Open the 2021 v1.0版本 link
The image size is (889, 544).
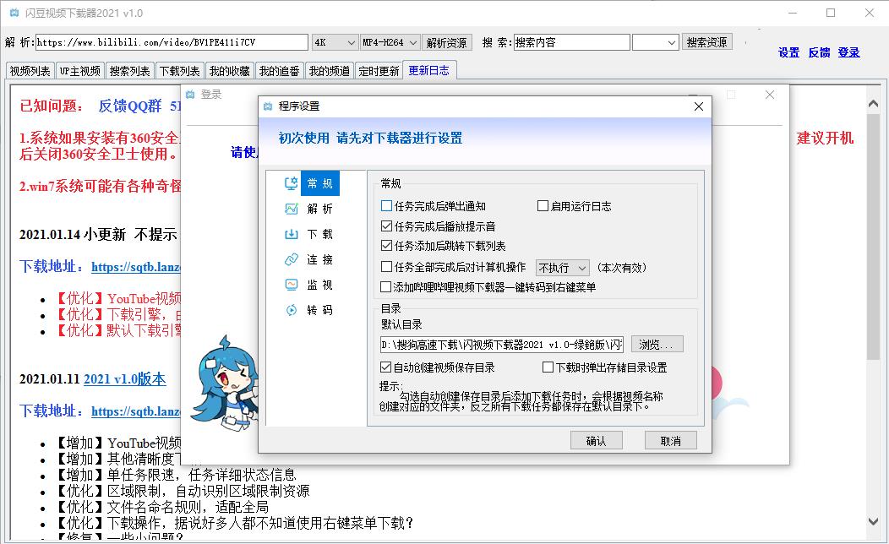coord(125,379)
